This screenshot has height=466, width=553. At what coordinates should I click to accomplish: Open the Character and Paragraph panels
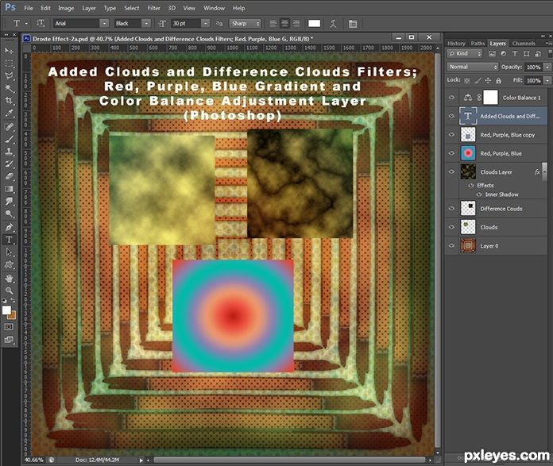point(353,24)
